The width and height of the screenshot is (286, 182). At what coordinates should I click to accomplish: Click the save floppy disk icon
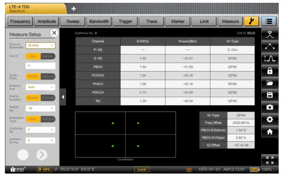tap(269, 95)
